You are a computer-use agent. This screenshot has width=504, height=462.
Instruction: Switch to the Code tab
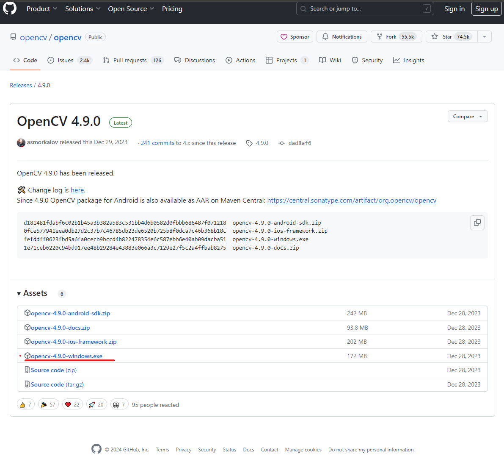(25, 60)
